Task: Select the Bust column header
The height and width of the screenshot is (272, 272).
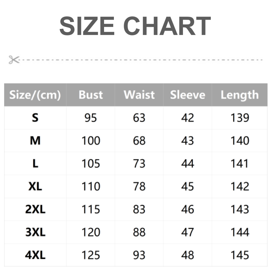Action: pos(91,95)
